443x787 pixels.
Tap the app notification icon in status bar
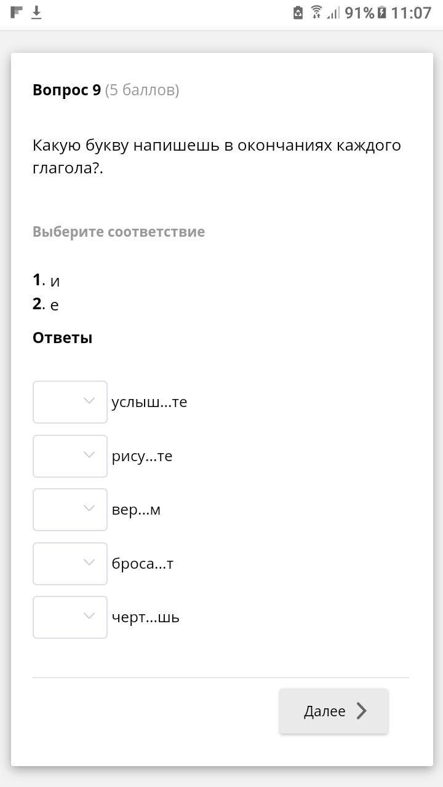[x=17, y=12]
